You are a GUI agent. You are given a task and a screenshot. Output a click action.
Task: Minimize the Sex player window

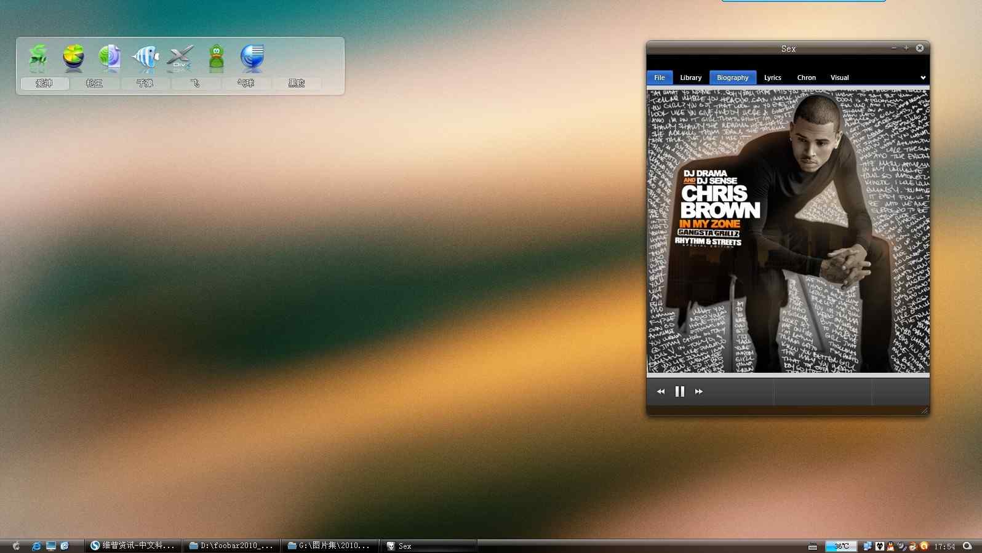(894, 48)
